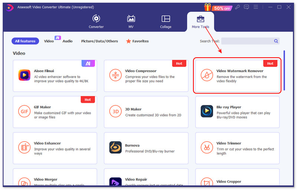Click the GIF Maker icon

pos(24,111)
